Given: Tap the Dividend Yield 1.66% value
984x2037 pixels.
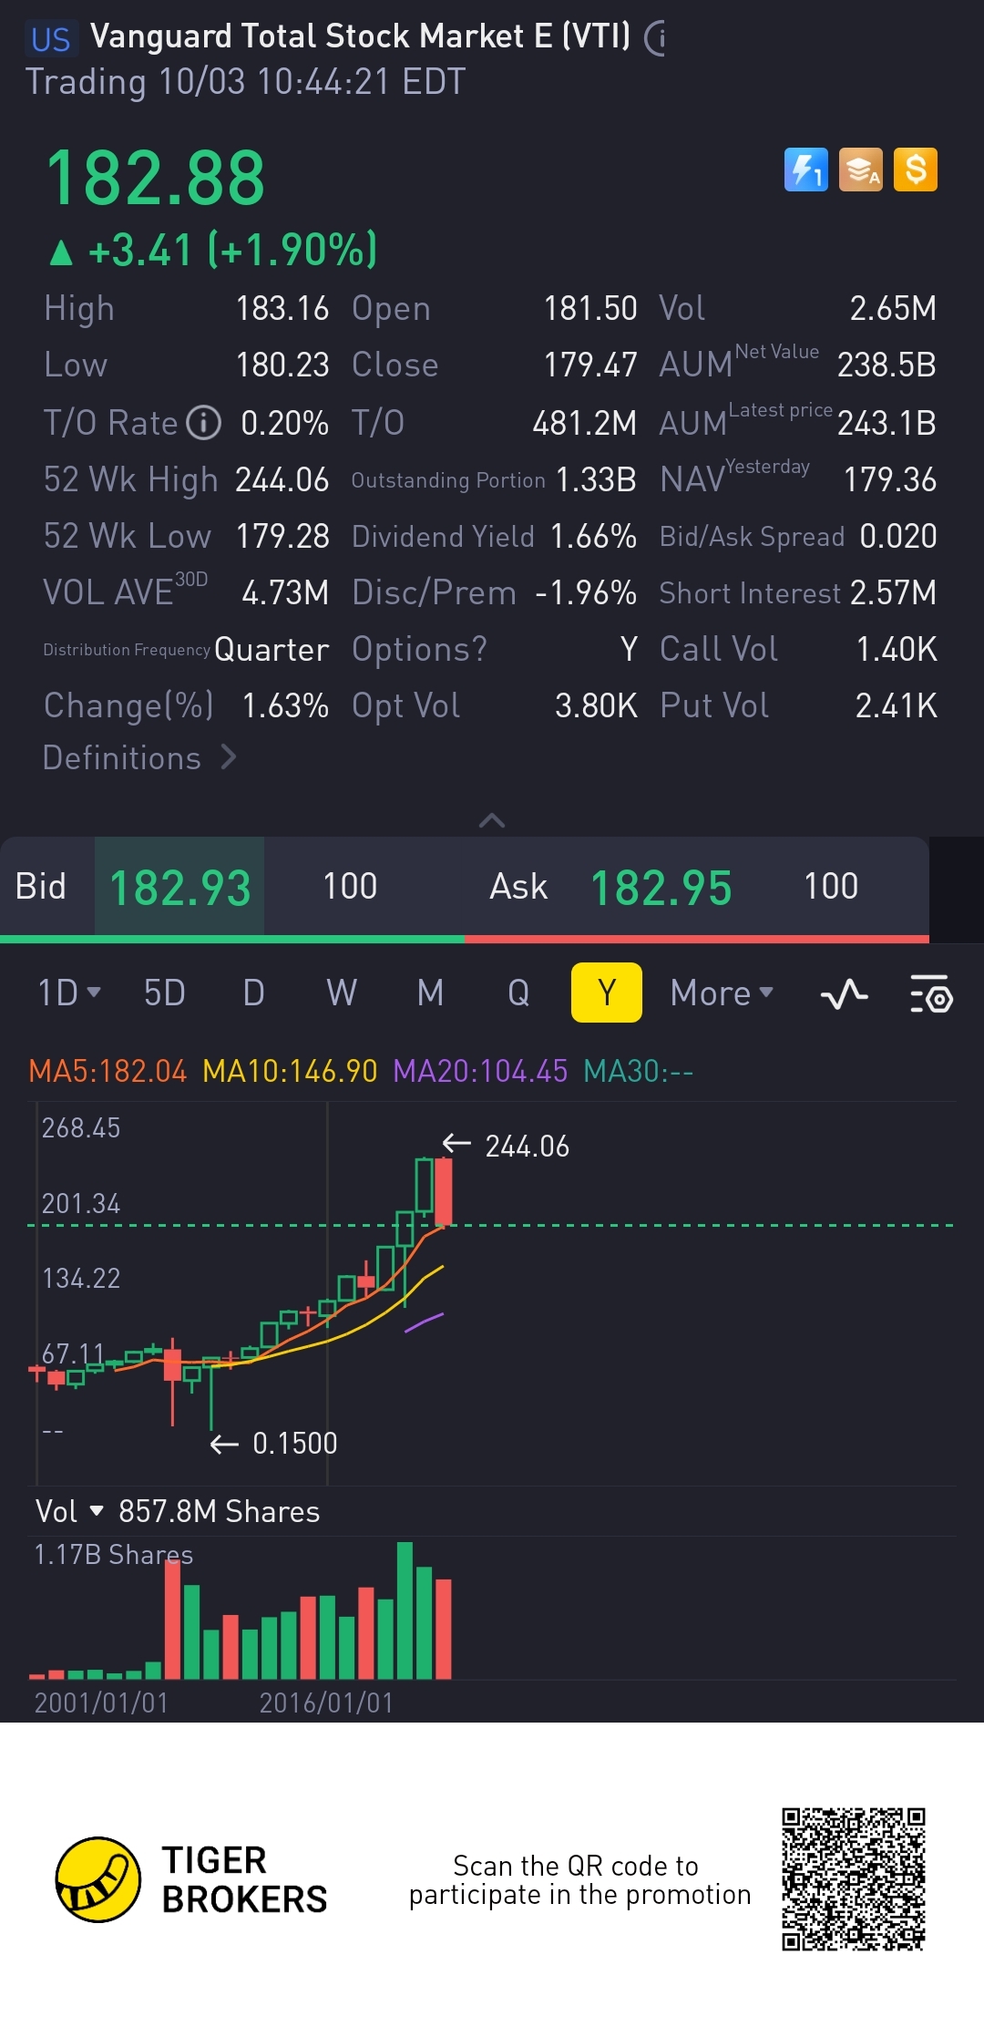Looking at the screenshot, I should [593, 536].
